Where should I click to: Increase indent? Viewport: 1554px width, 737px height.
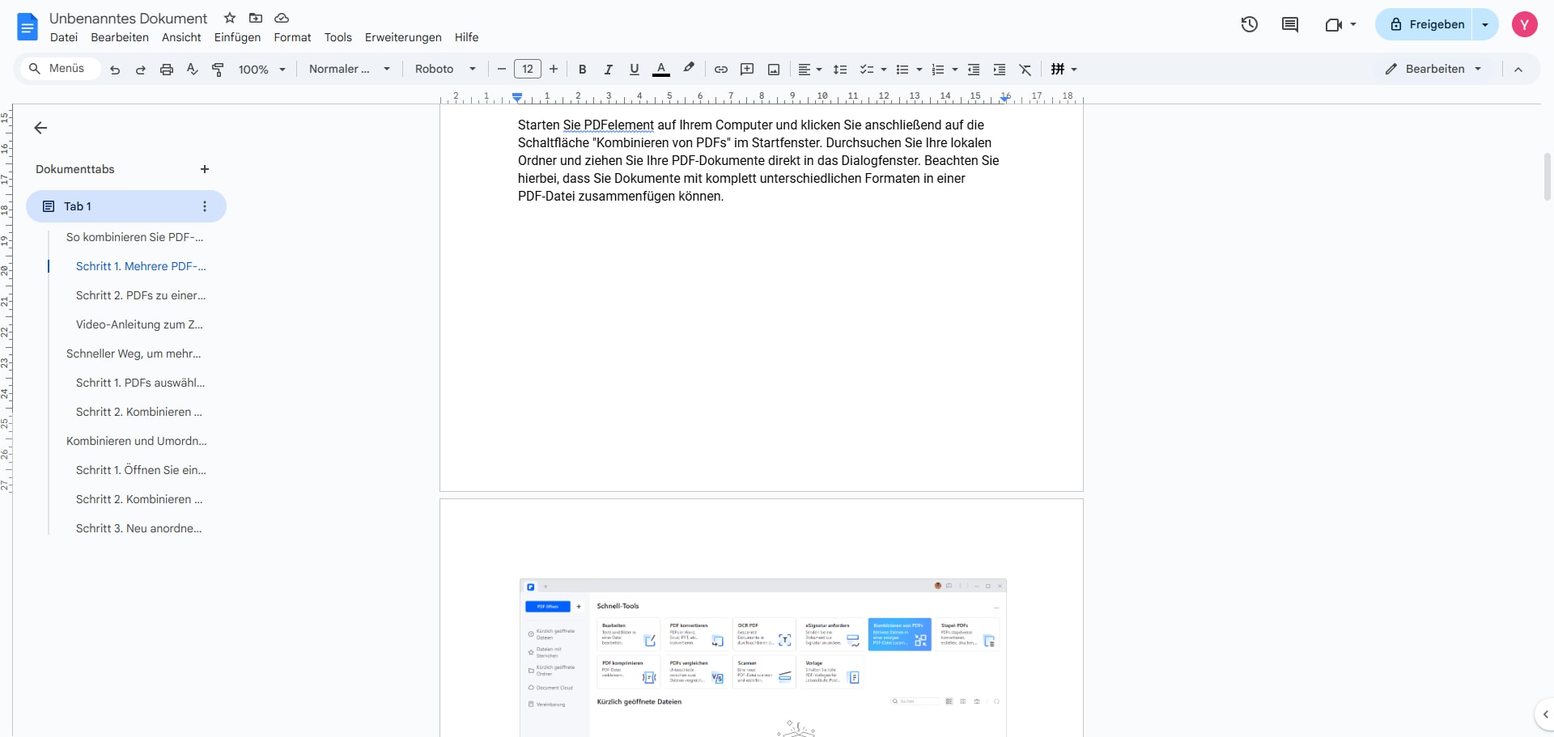(x=1000, y=70)
